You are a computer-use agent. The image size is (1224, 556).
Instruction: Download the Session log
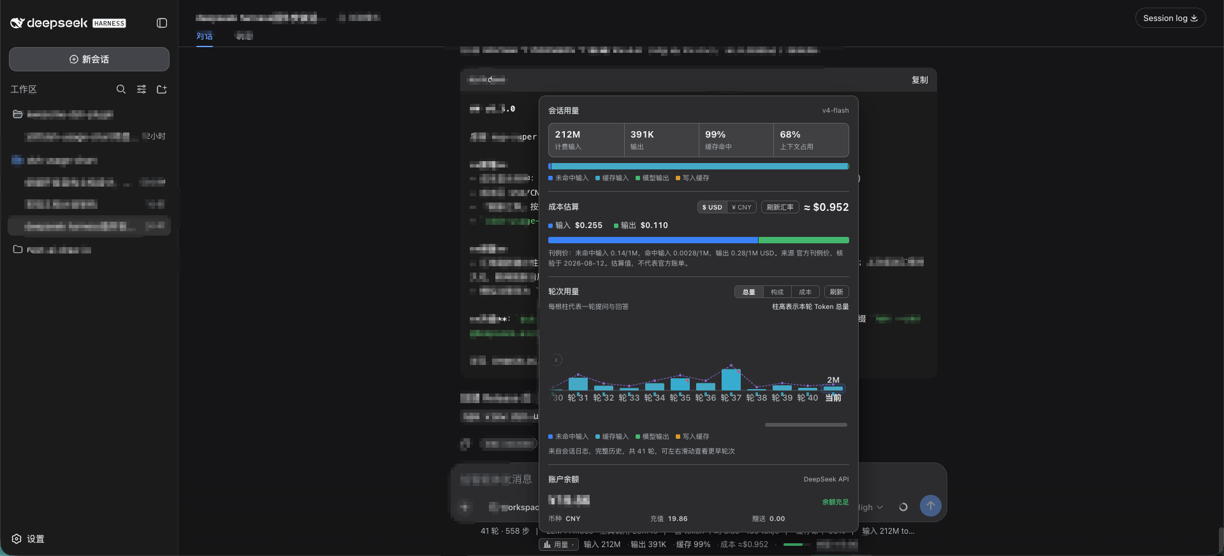point(1170,18)
